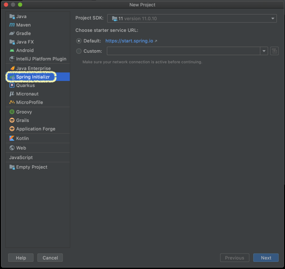Choose the Application Forge label
Screen dimensions: 285x269
coord(36,129)
